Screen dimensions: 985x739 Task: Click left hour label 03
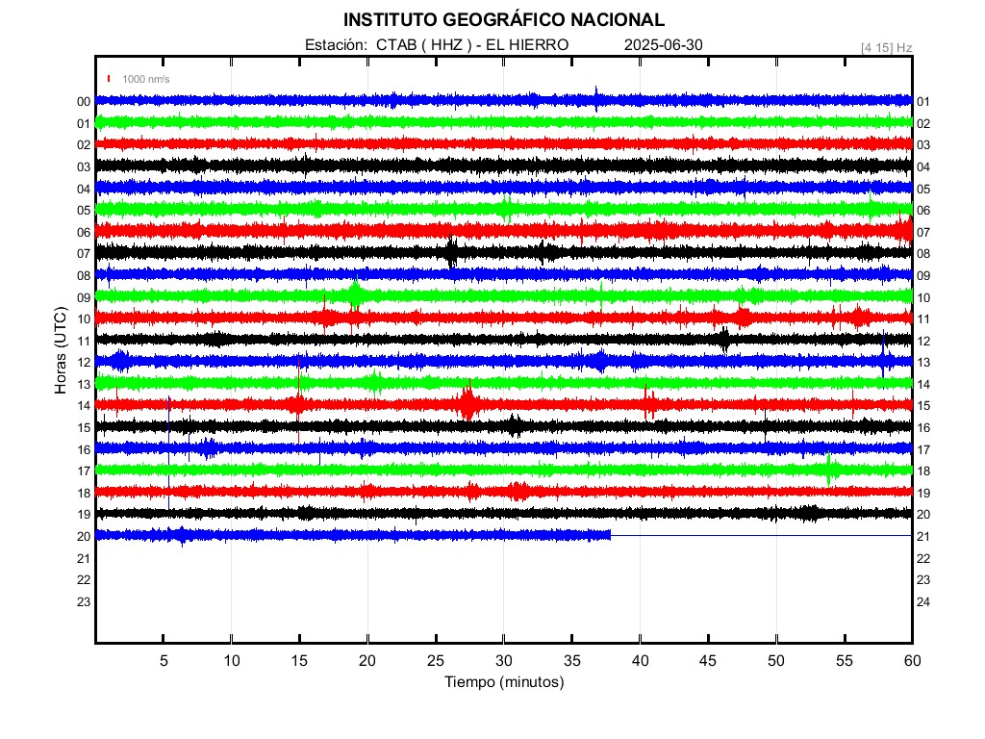coord(84,167)
